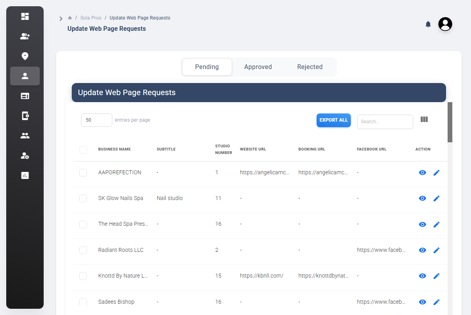Open the group people sidebar icon

(25, 136)
